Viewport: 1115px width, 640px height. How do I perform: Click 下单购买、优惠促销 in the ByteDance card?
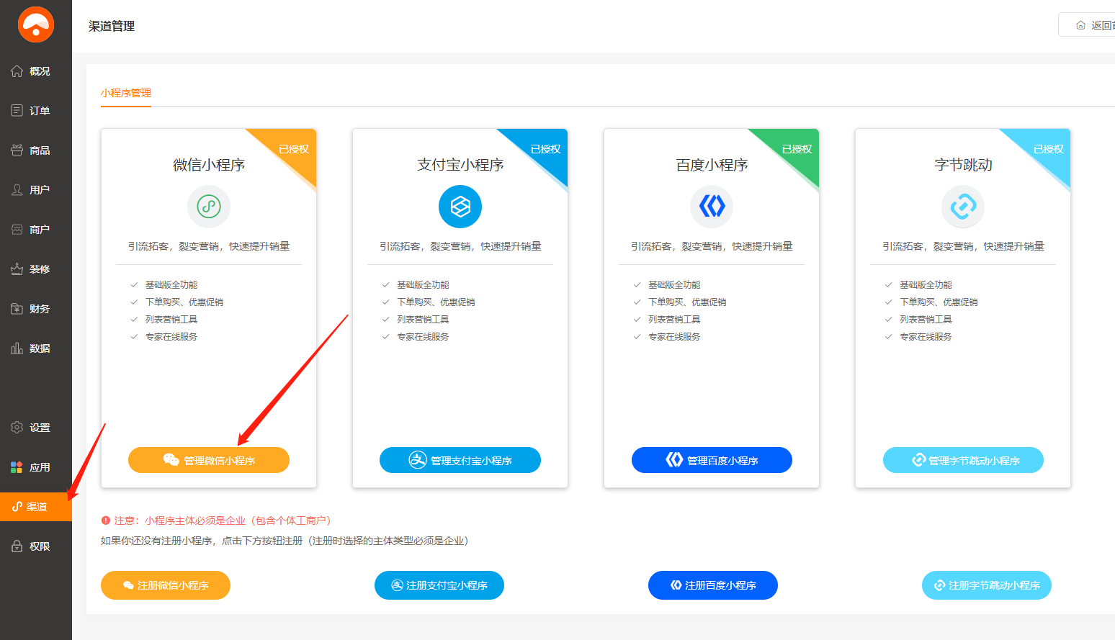[x=939, y=302]
